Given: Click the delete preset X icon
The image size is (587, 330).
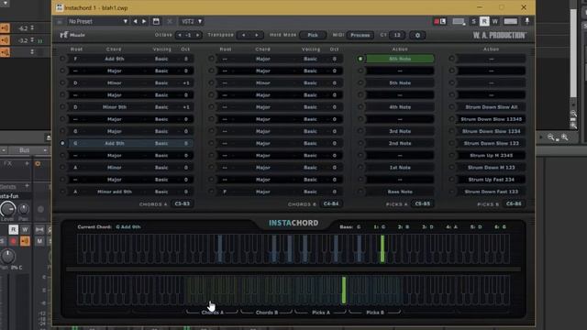Looking at the screenshot, I should [170, 21].
